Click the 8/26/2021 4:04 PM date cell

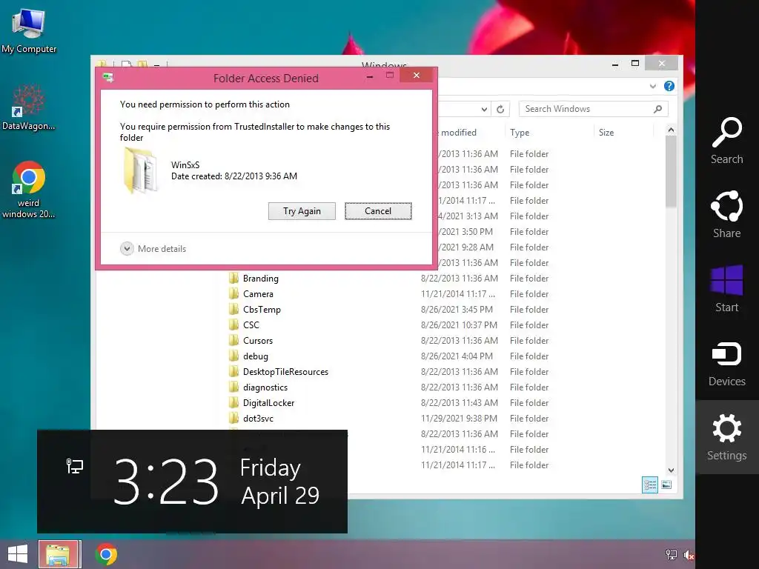(x=457, y=356)
